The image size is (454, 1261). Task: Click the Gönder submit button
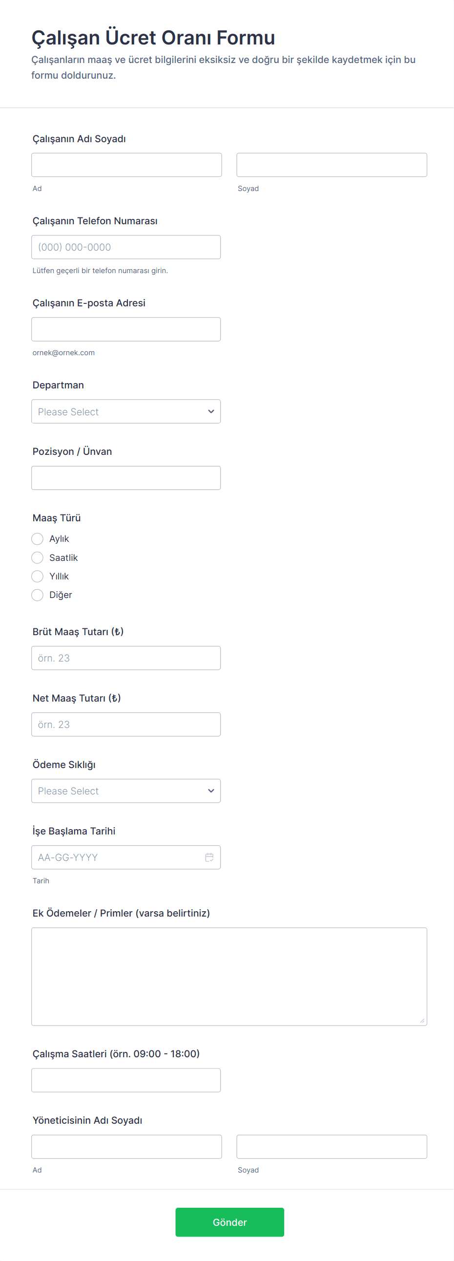click(229, 1222)
